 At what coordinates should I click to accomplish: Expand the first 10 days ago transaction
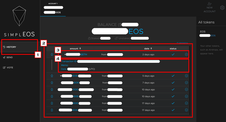click(186, 90)
